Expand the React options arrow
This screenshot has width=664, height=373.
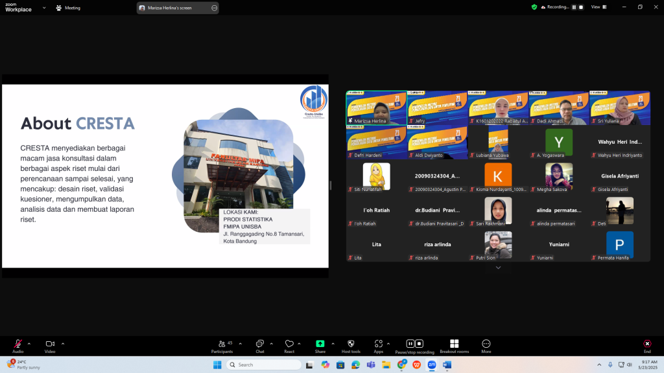click(299, 344)
